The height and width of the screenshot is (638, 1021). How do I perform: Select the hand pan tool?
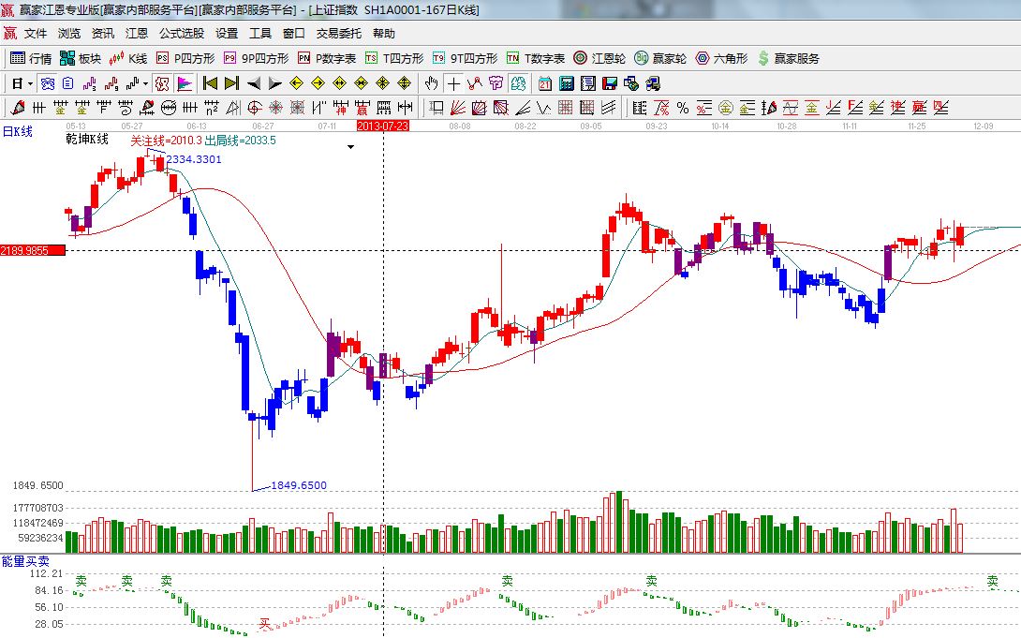coord(431,83)
